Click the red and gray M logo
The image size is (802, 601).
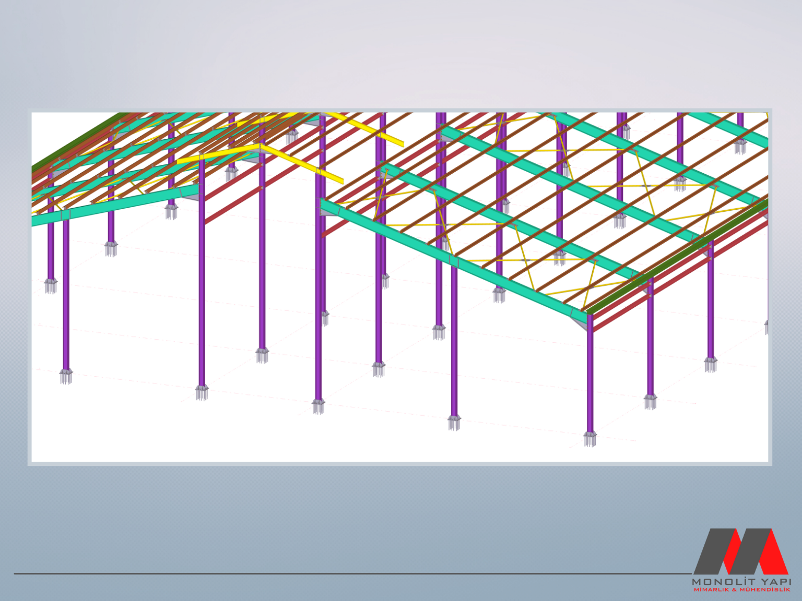[740, 551]
